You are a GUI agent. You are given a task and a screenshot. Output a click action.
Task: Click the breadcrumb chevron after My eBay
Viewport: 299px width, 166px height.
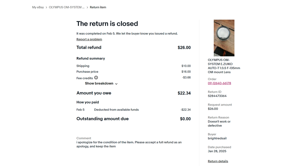(x=46, y=7)
